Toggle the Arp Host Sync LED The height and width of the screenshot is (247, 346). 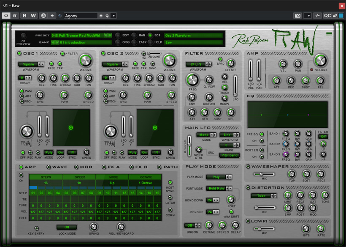coord(170,182)
